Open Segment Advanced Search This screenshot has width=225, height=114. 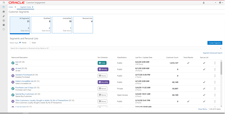click(212, 53)
